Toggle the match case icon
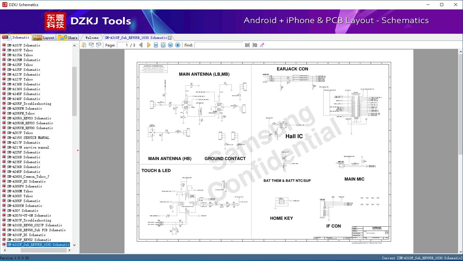 click(x=262, y=45)
